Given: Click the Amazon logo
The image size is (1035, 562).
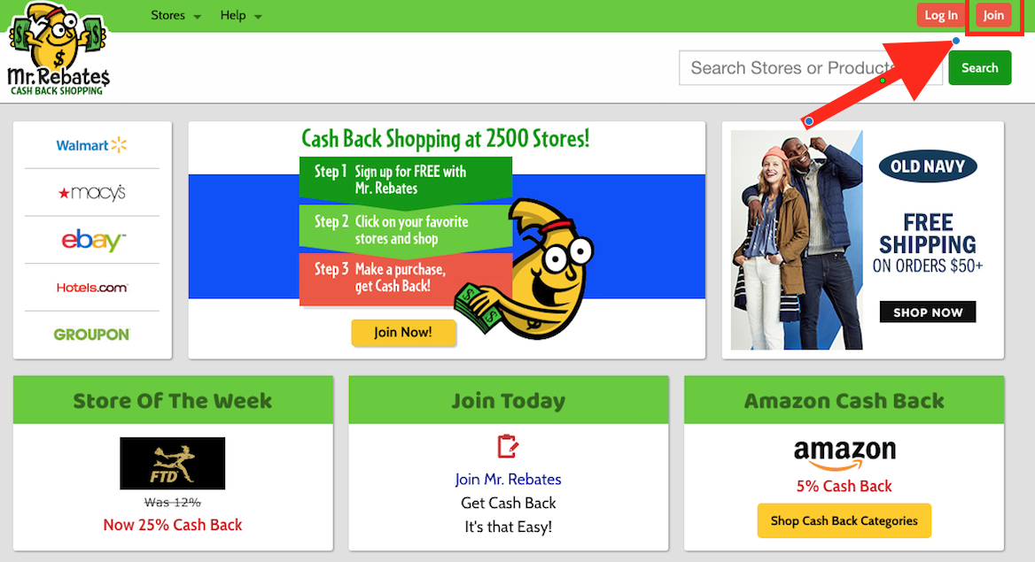Looking at the screenshot, I should (x=844, y=455).
